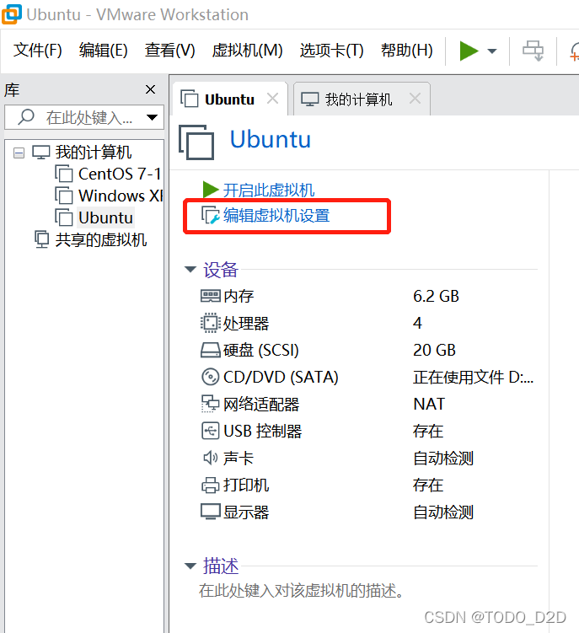Image resolution: width=579 pixels, height=633 pixels.
Task: Click the 声卡 device label
Action: 239,459
